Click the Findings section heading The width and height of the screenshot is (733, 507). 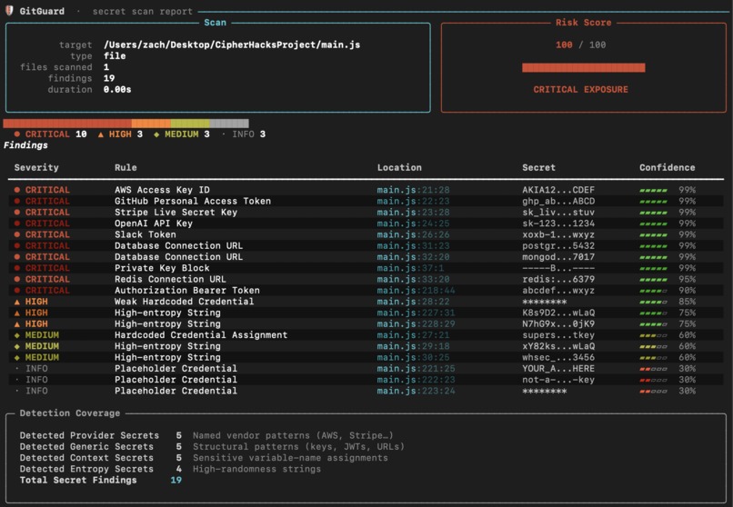coord(25,145)
